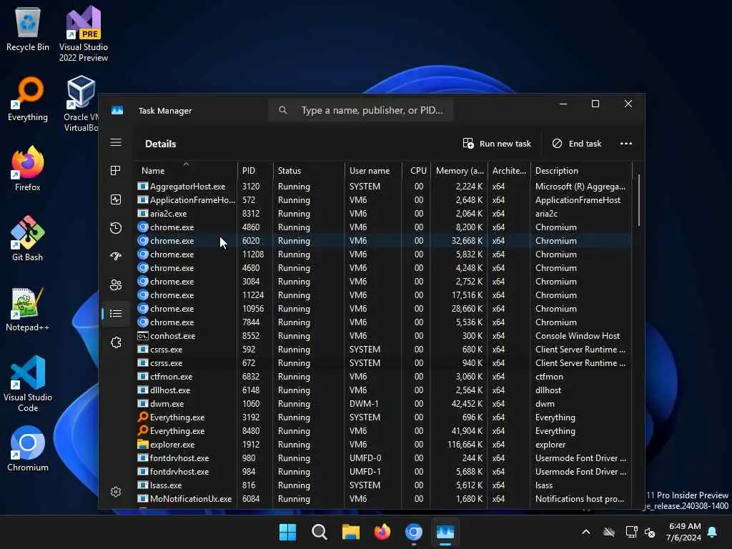Select Visual Studio 2022 Preview desktop icon
Image resolution: width=732 pixels, height=549 pixels.
pyautogui.click(x=84, y=34)
